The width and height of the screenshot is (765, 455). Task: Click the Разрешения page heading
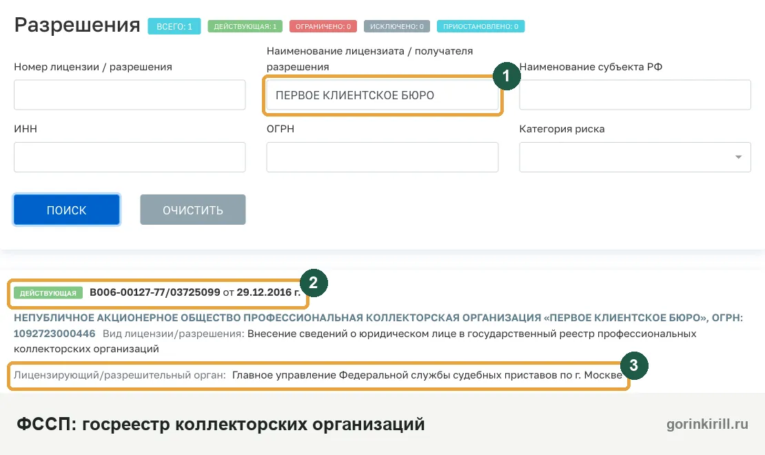tap(77, 25)
